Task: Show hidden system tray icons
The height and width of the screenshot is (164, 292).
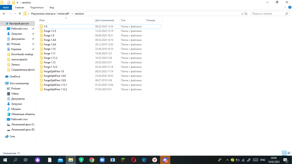Action: tap(227, 160)
